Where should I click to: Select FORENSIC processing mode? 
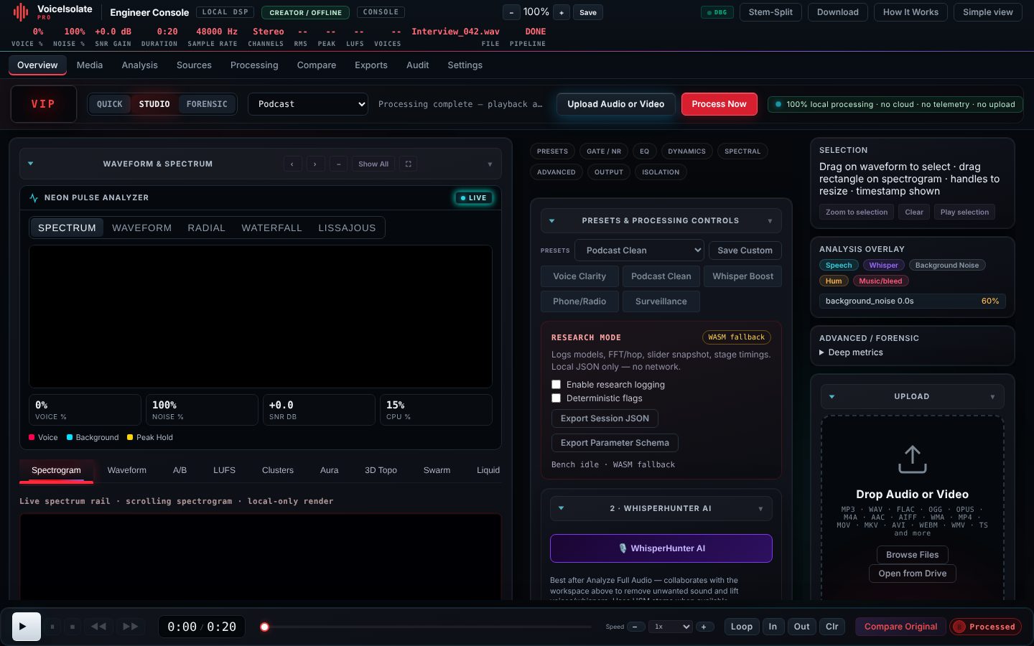207,104
